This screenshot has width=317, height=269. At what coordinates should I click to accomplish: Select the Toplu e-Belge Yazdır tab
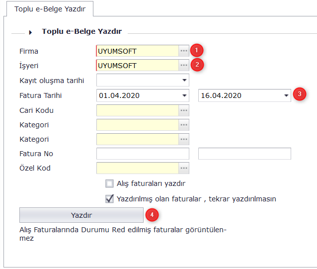[47, 9]
